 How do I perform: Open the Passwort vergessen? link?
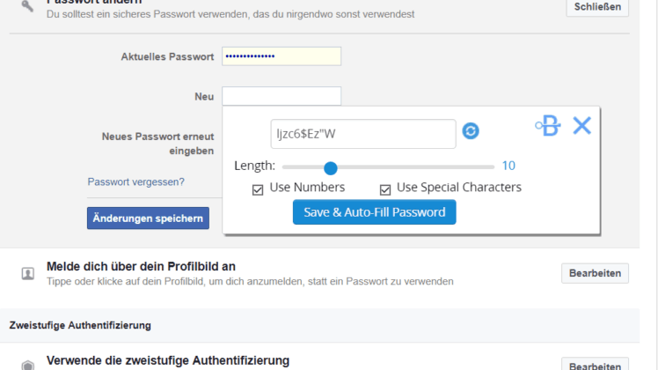pyautogui.click(x=136, y=181)
